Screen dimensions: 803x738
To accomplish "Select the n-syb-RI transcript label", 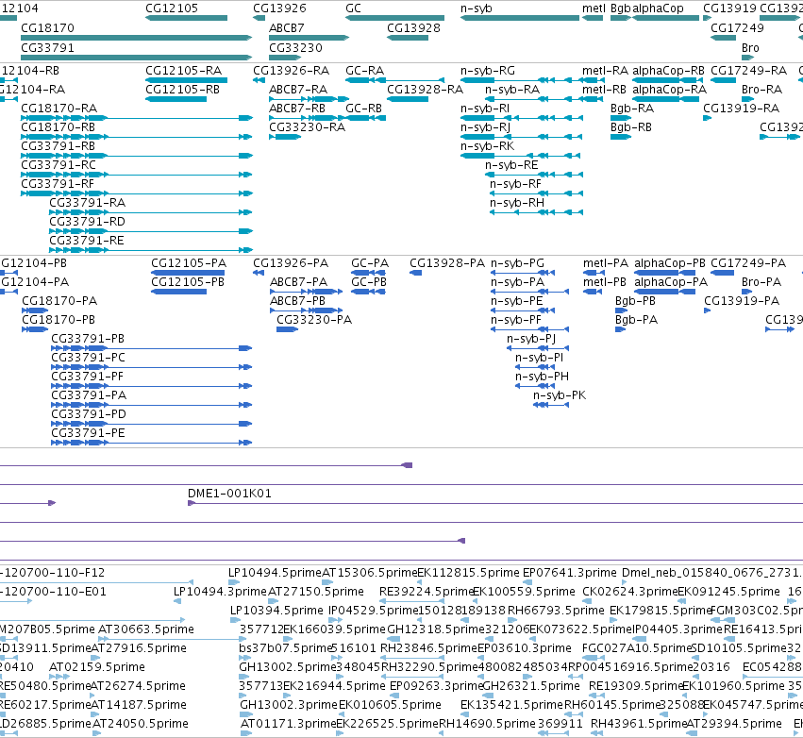I will click(x=485, y=109).
